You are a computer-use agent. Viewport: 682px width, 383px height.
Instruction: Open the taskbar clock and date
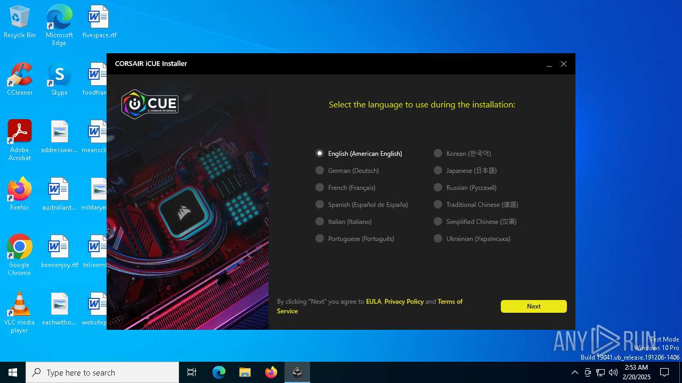pyautogui.click(x=636, y=372)
